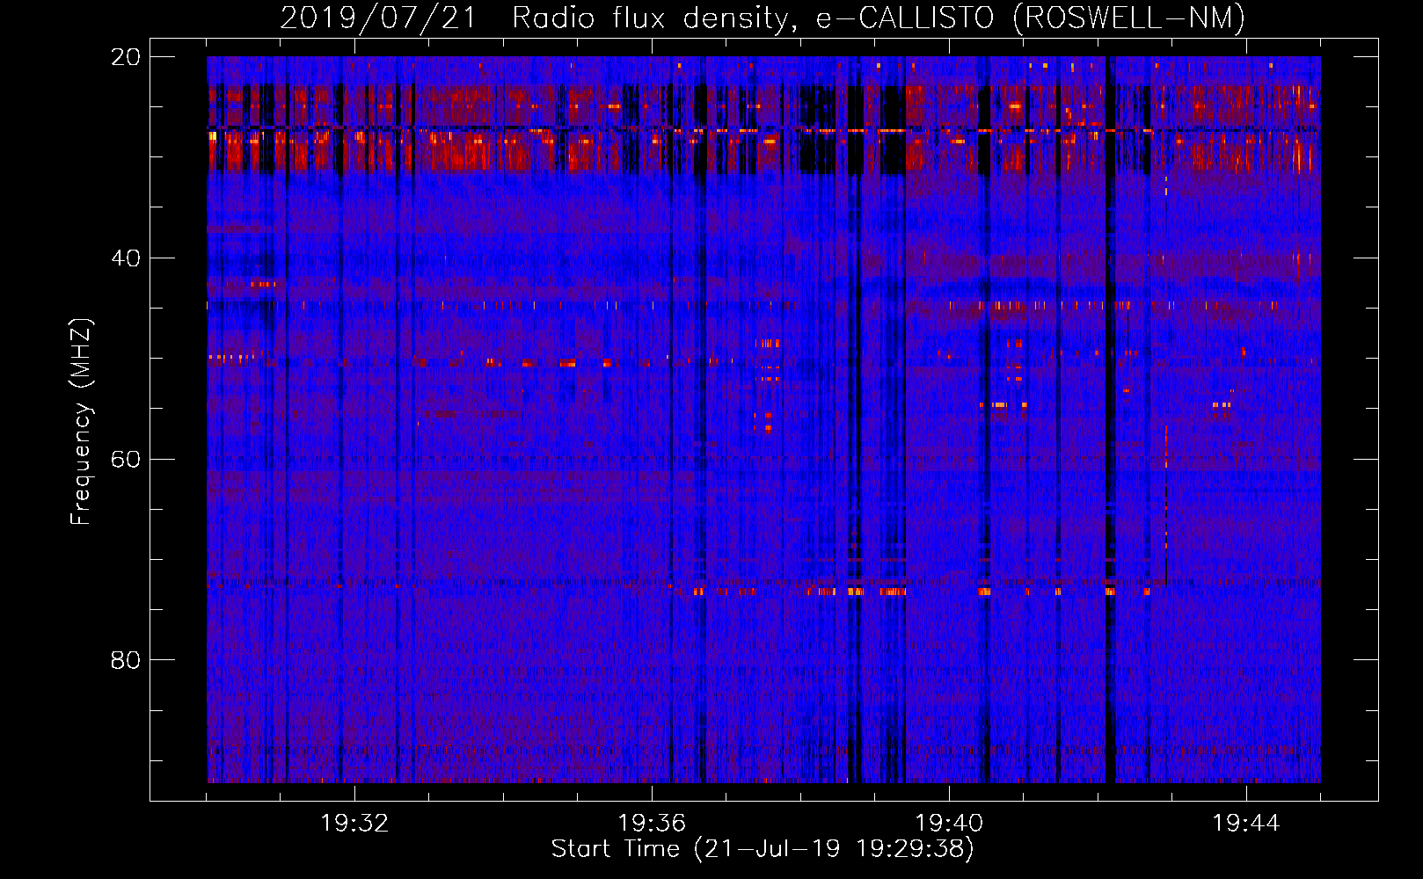Click the 80 MHz frequency tick label

126,659
